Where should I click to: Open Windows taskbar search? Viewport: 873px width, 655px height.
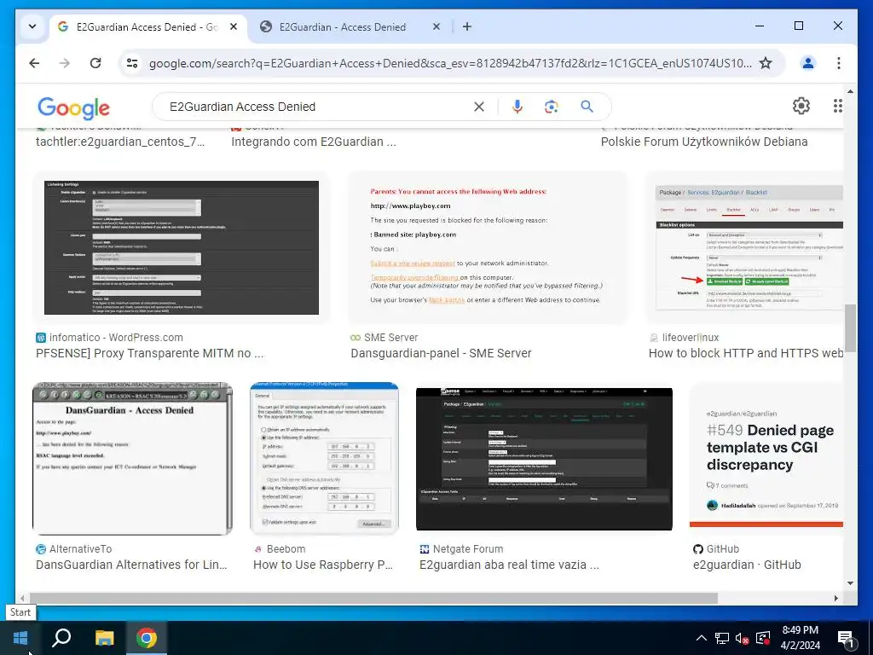[61, 638]
